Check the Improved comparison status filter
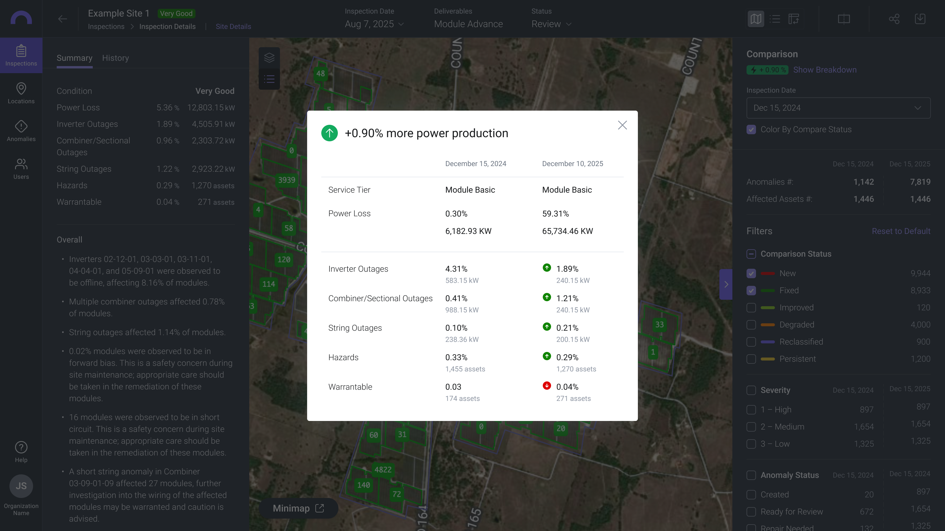The height and width of the screenshot is (531, 945). (x=751, y=308)
